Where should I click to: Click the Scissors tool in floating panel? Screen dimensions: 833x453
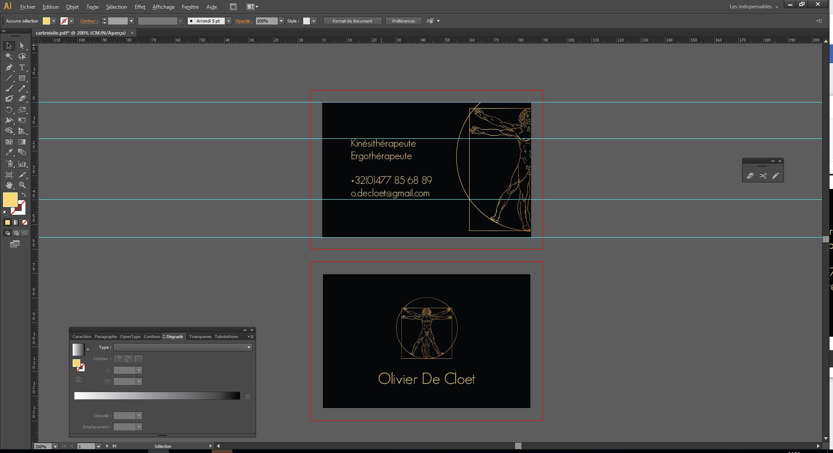tap(763, 175)
